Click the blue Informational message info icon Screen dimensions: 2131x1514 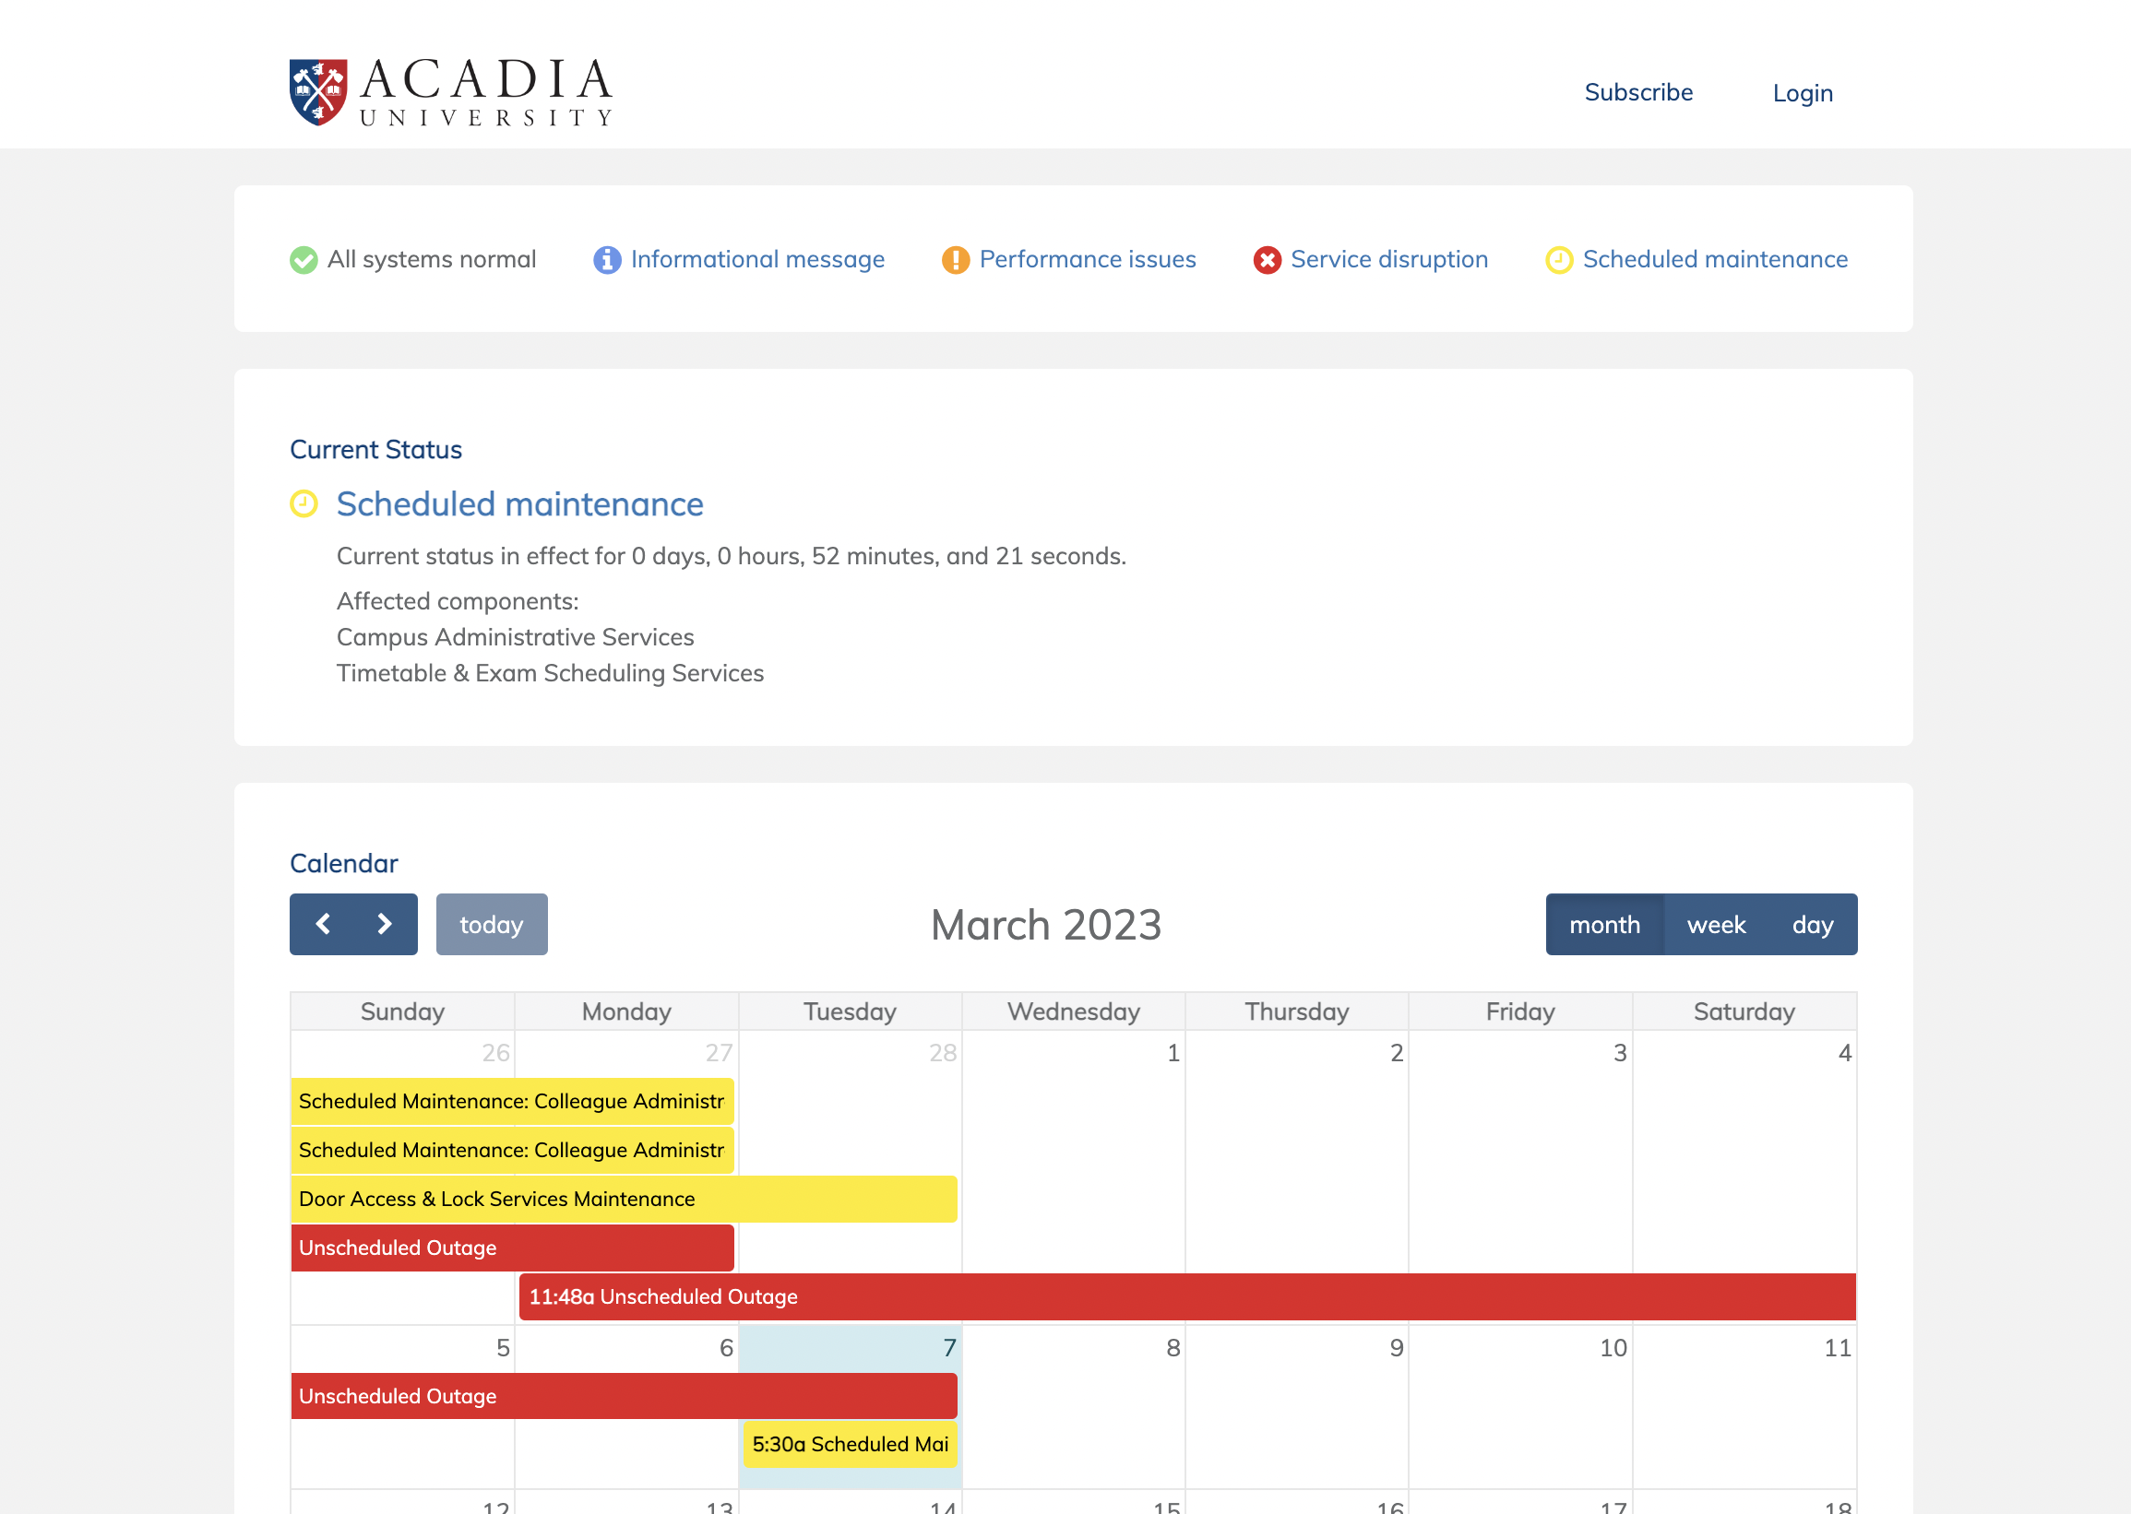[607, 260]
